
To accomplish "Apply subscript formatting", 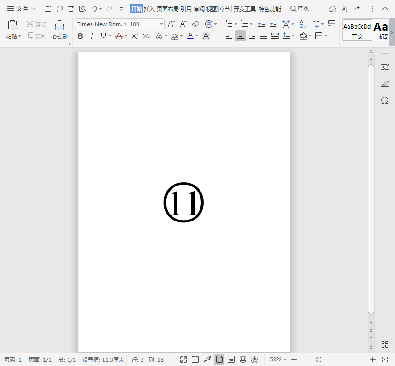I will [146, 36].
